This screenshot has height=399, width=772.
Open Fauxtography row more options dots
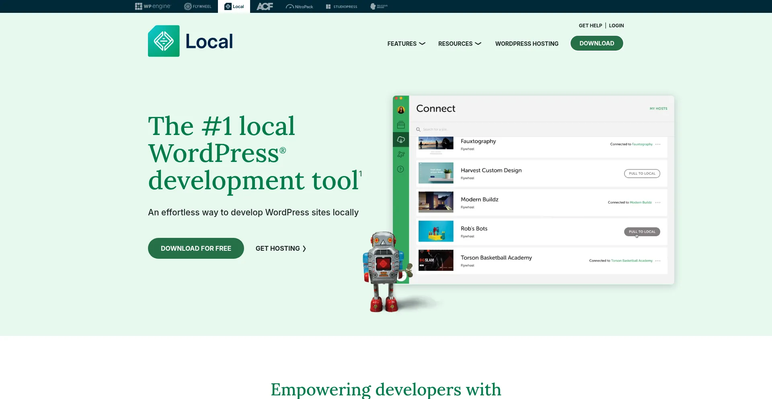pyautogui.click(x=658, y=144)
